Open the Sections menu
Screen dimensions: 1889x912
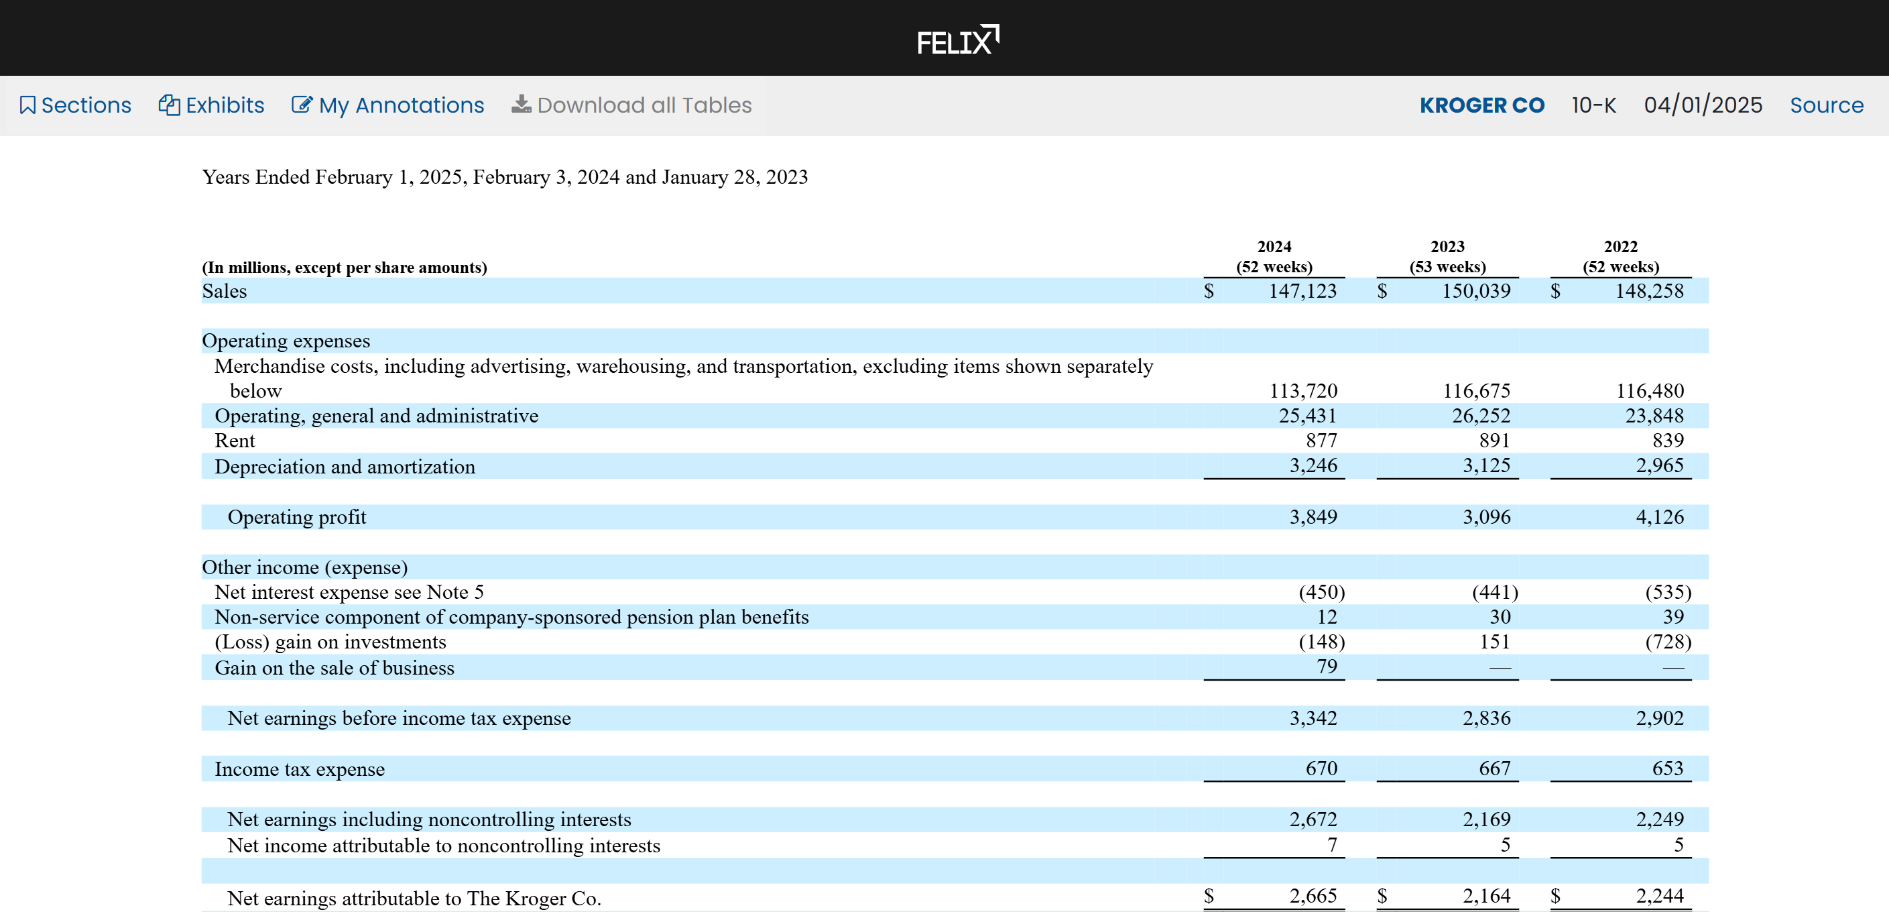[86, 106]
